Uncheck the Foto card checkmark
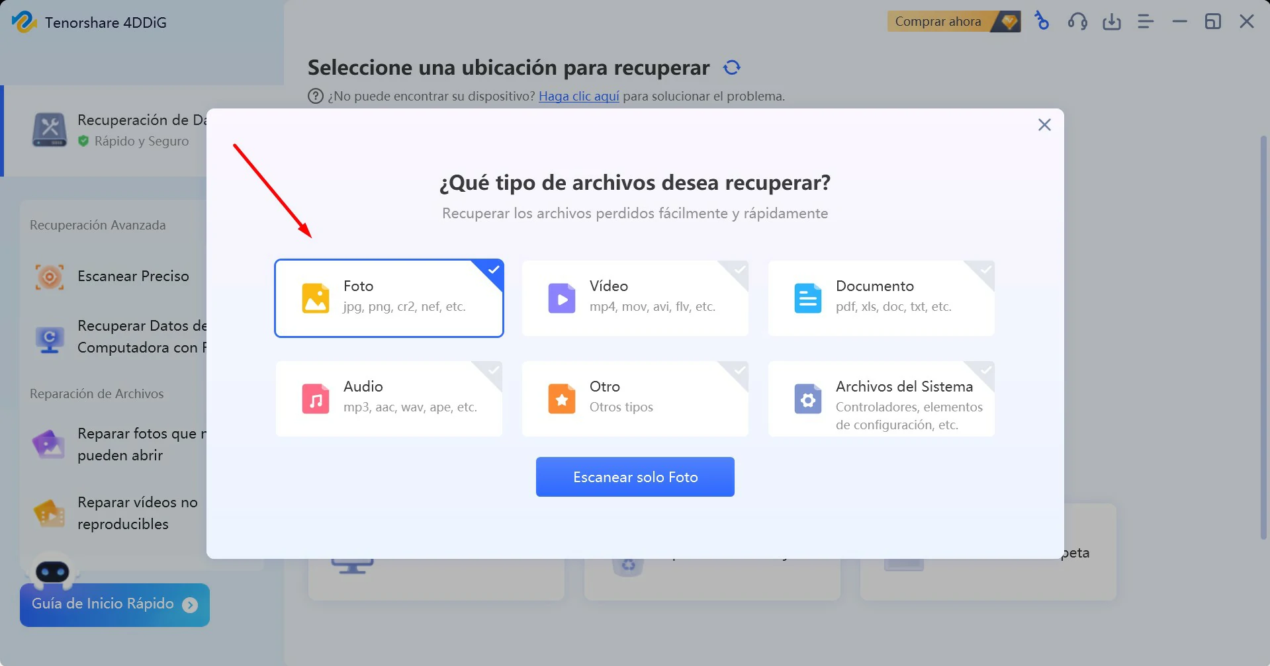The width and height of the screenshot is (1270, 666). pos(493,270)
